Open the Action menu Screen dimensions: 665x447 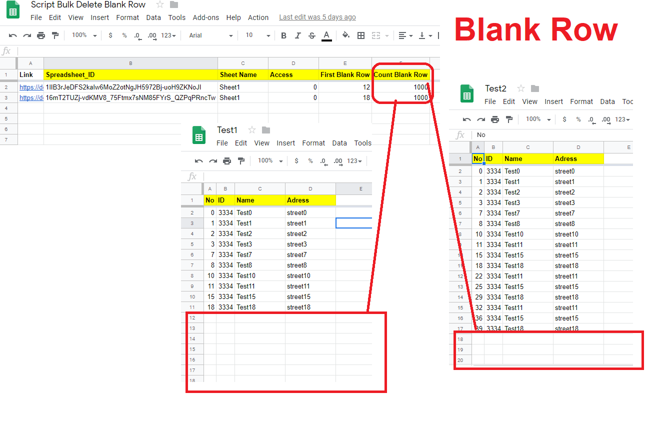tap(258, 17)
